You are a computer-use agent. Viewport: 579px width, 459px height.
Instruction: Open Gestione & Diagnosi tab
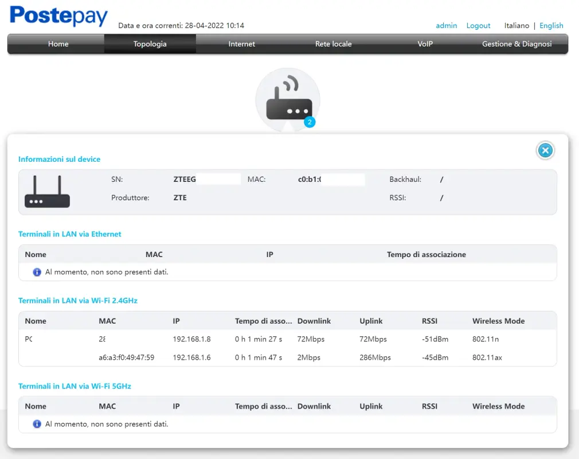tap(517, 44)
